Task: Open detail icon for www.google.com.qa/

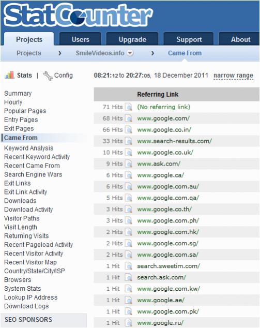Action: 129,198
